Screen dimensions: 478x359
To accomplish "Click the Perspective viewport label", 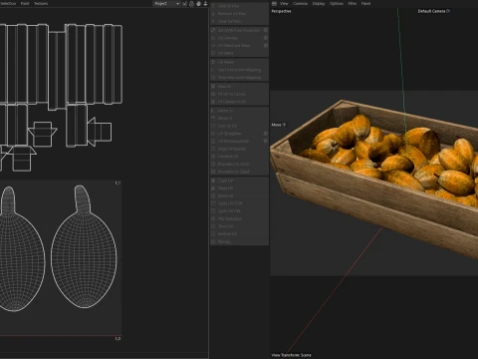I will point(281,11).
